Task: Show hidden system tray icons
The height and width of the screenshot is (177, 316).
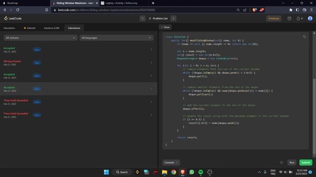Action: (259, 172)
